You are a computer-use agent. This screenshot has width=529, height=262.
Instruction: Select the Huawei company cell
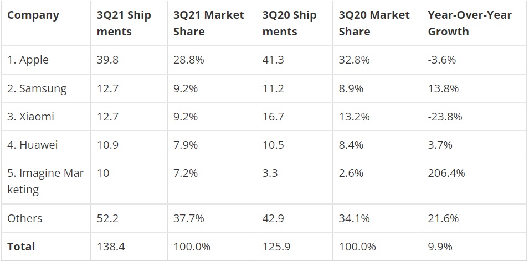(33, 145)
